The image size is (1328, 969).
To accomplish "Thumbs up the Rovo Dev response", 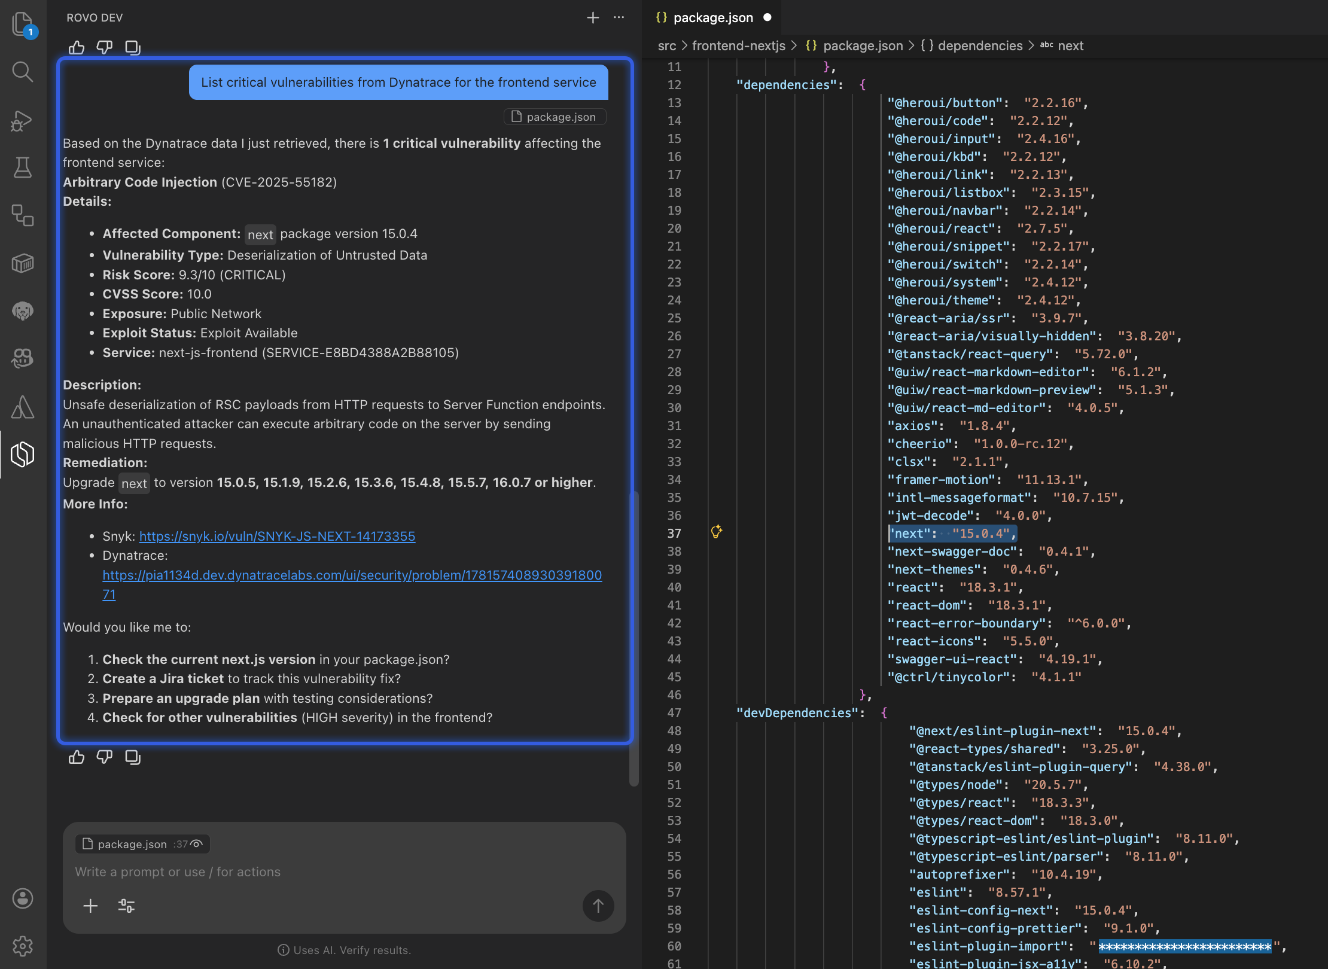I will [77, 757].
